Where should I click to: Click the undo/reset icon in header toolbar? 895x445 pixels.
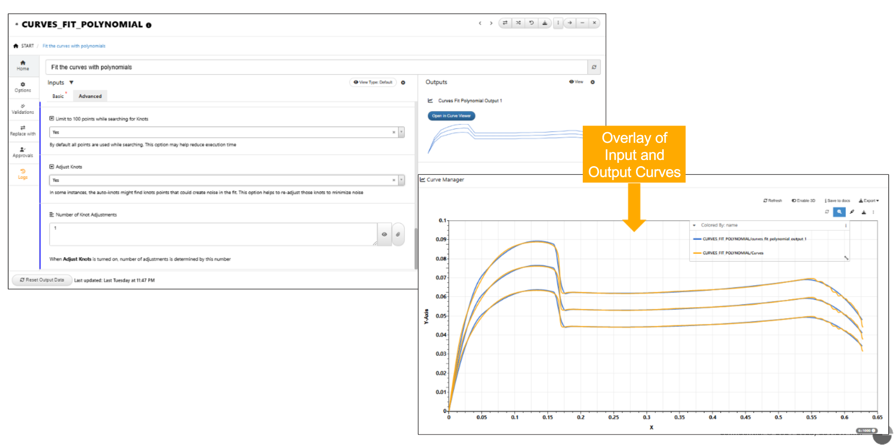[x=531, y=23]
